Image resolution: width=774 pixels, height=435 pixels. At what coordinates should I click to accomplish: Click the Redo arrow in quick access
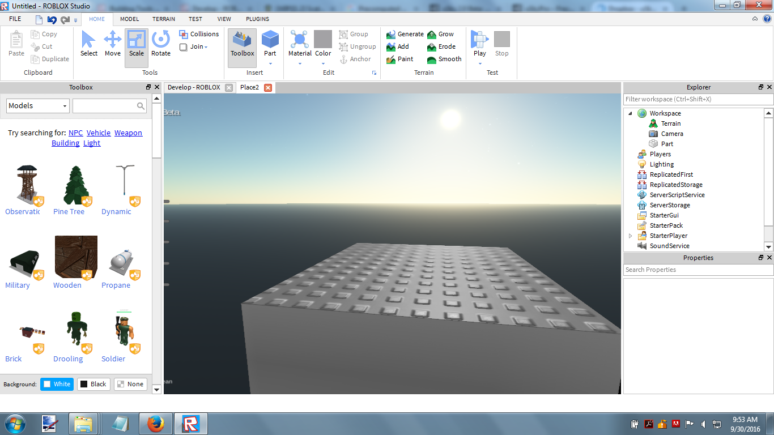pyautogui.click(x=65, y=19)
